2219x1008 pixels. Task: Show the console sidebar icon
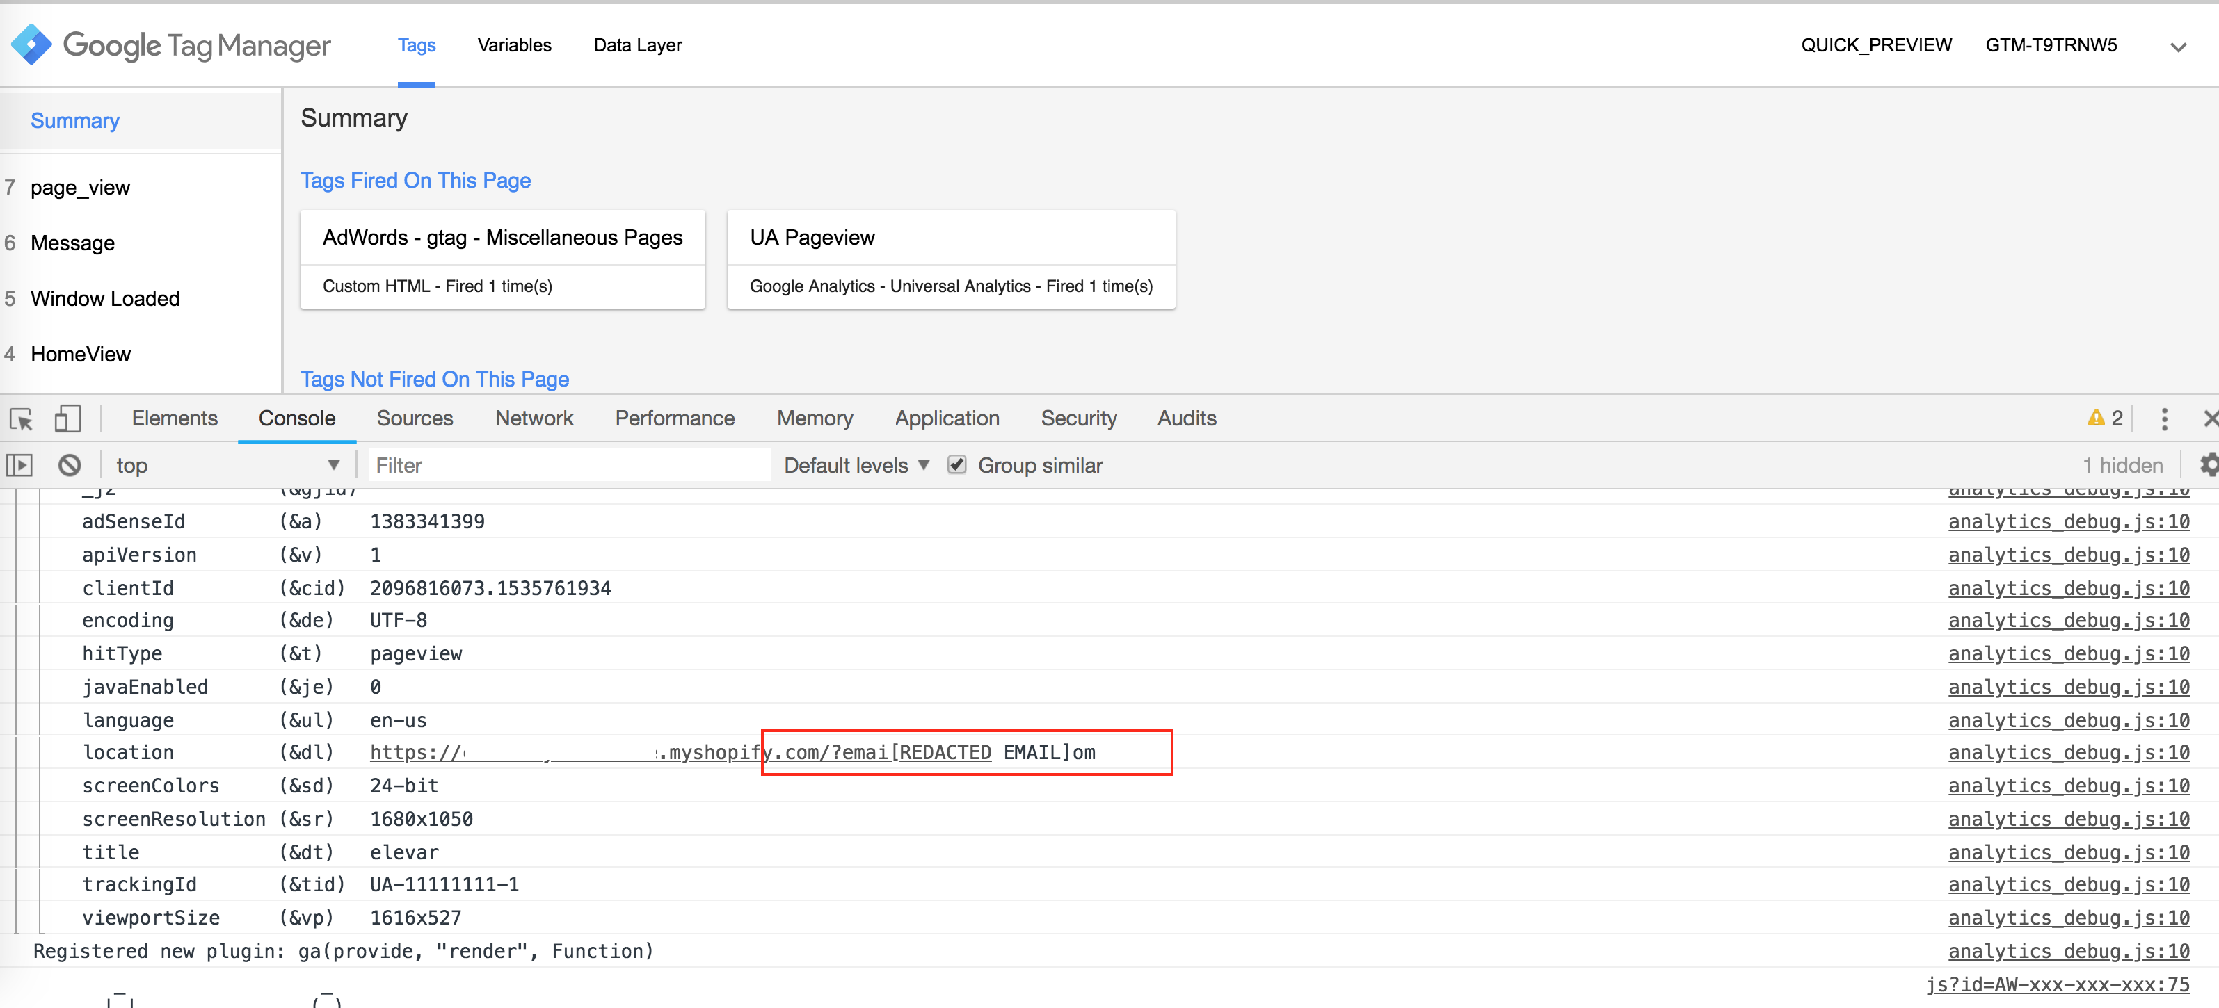point(19,466)
